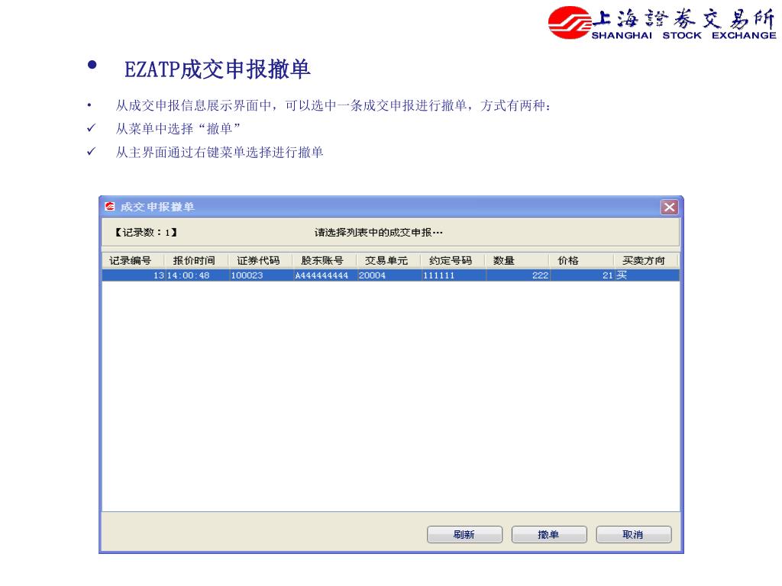Image resolution: width=782 pixels, height=586 pixels.
Task: Click the 请选择列表中的成交申报 prompt text
Action: coord(379,232)
